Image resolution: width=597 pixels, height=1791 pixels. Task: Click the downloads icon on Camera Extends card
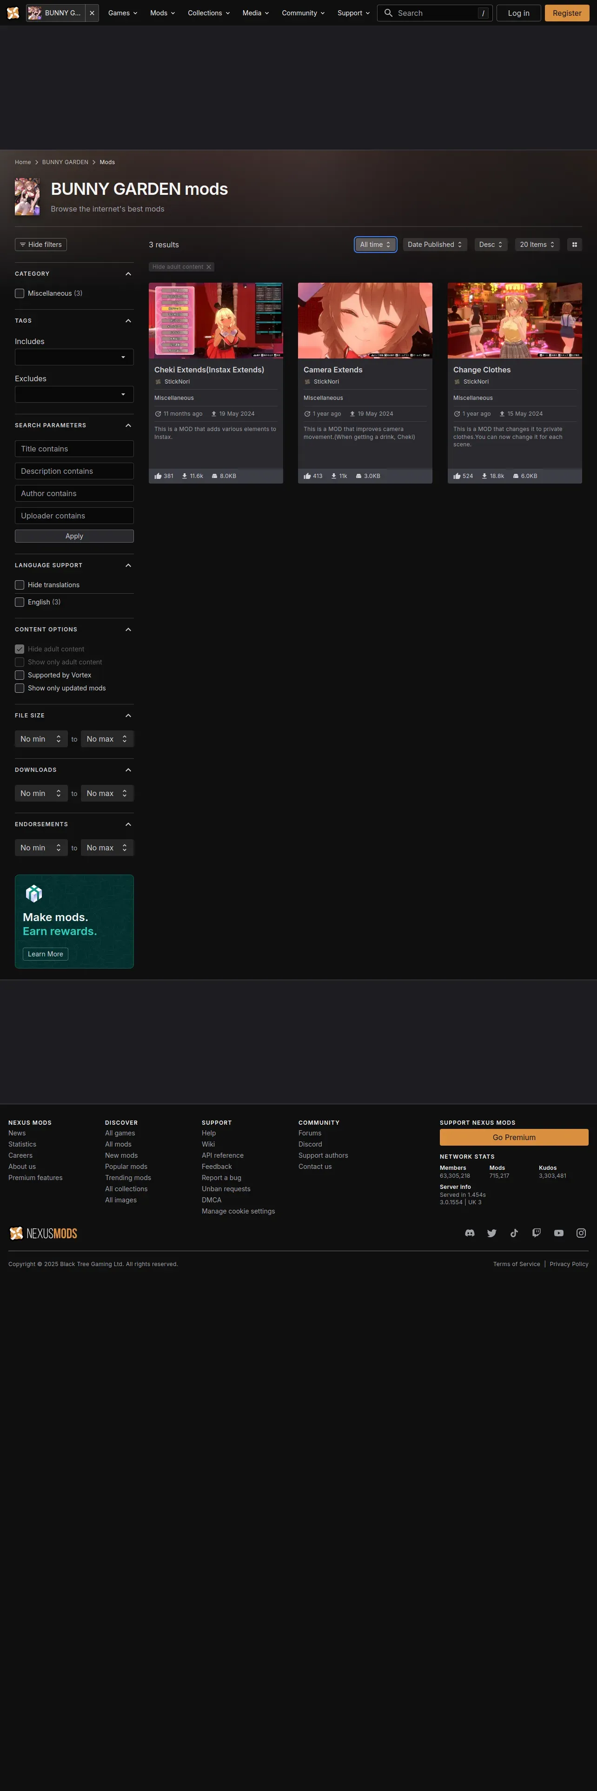(333, 476)
